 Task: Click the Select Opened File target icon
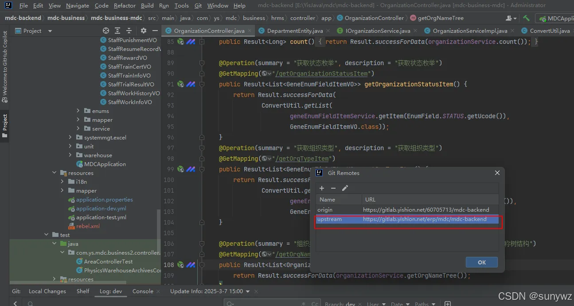[x=106, y=31]
